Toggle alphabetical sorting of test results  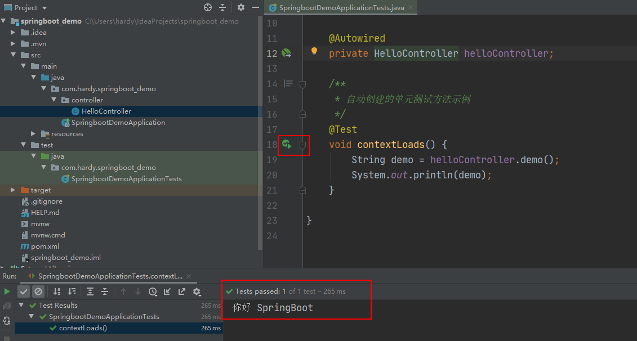(57, 291)
